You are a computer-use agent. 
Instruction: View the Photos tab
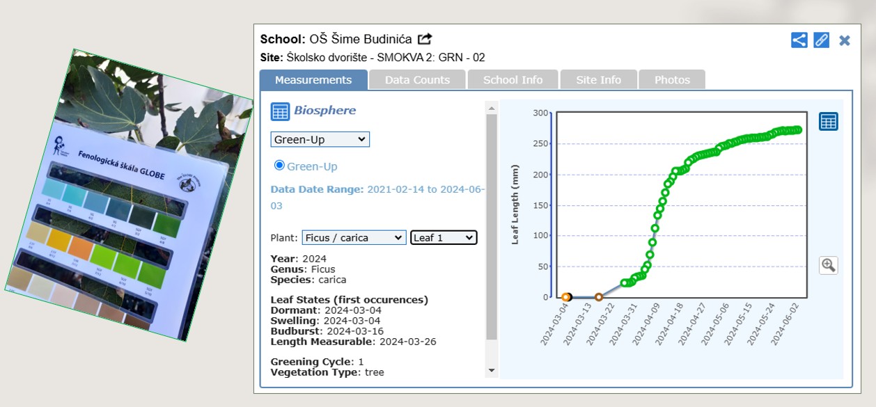point(672,80)
